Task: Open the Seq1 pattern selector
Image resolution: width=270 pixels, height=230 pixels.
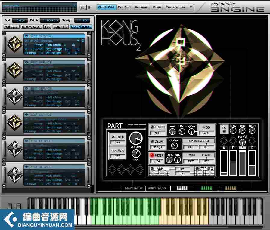Action: point(182,173)
